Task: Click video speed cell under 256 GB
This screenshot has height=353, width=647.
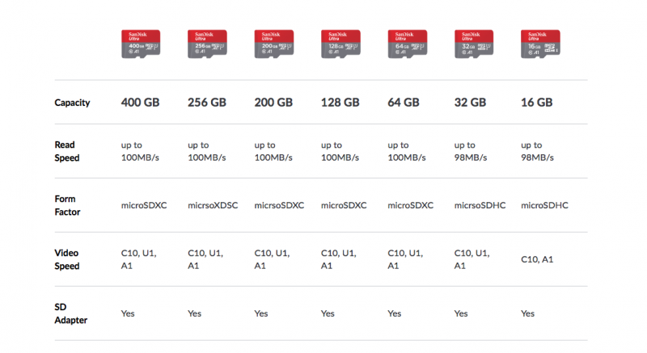Action: click(205, 259)
